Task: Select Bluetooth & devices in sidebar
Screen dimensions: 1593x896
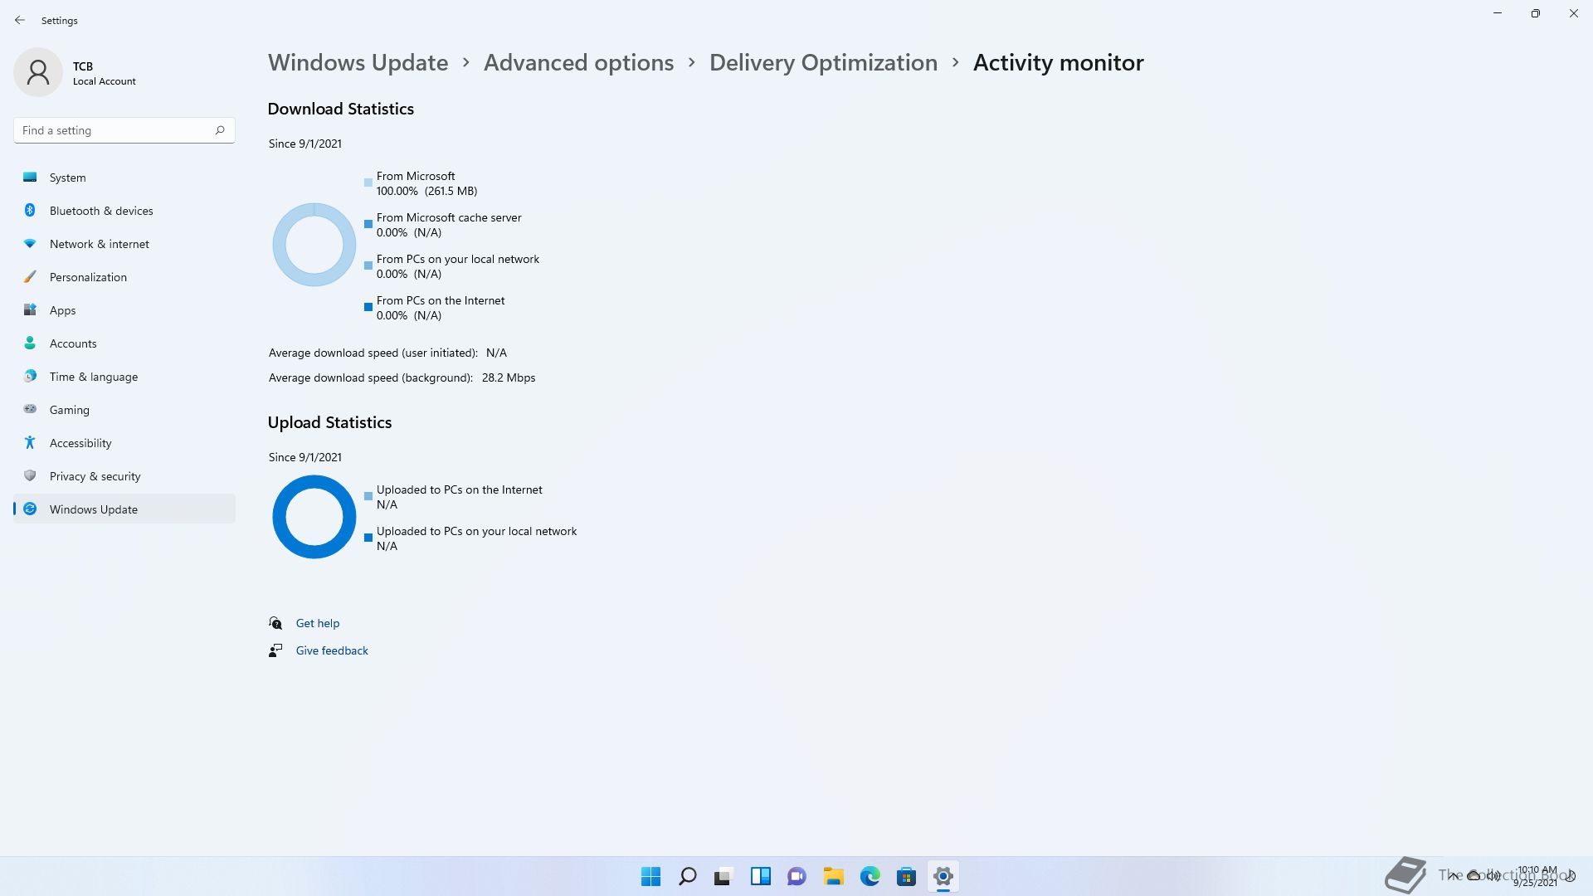Action: point(124,211)
